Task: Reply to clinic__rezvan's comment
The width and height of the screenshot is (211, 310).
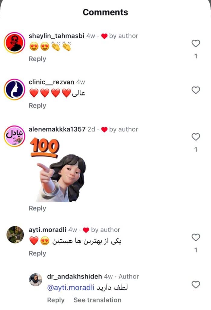Action: click(37, 106)
